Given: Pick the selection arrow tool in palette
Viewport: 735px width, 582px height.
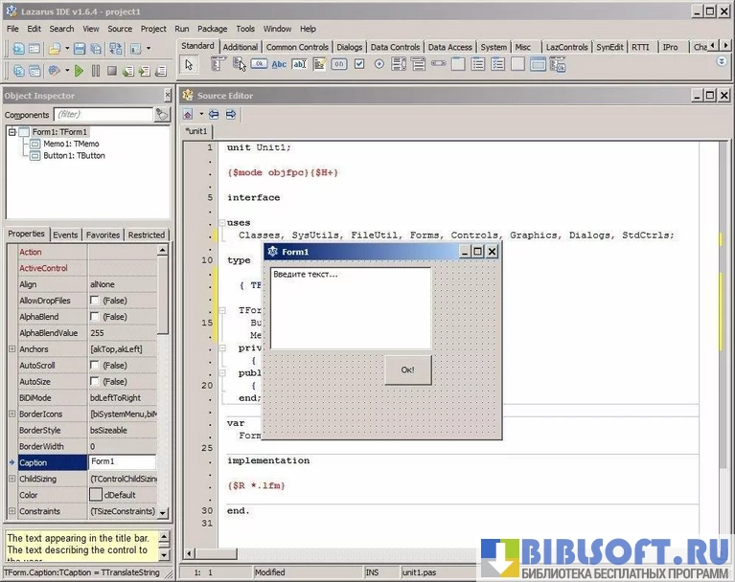Looking at the screenshot, I should pos(189,64).
